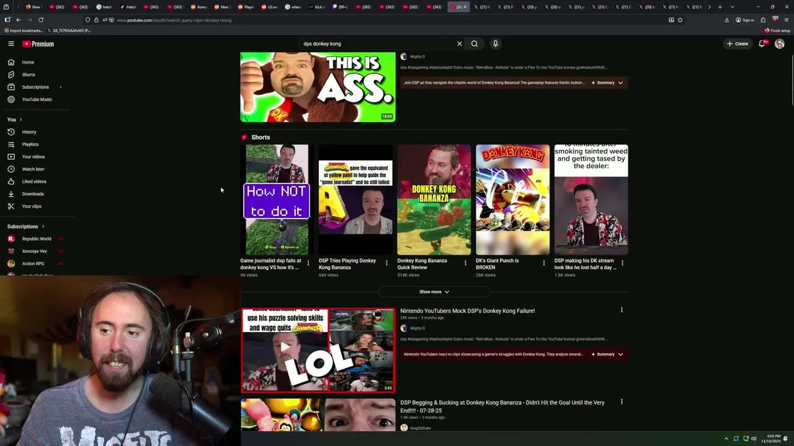Open a new browser tab with plus
This screenshot has height=446, width=794.
coord(720,7)
